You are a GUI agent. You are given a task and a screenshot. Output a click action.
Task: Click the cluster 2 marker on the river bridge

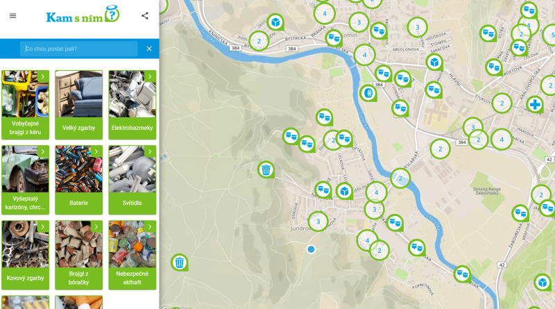coord(400,178)
